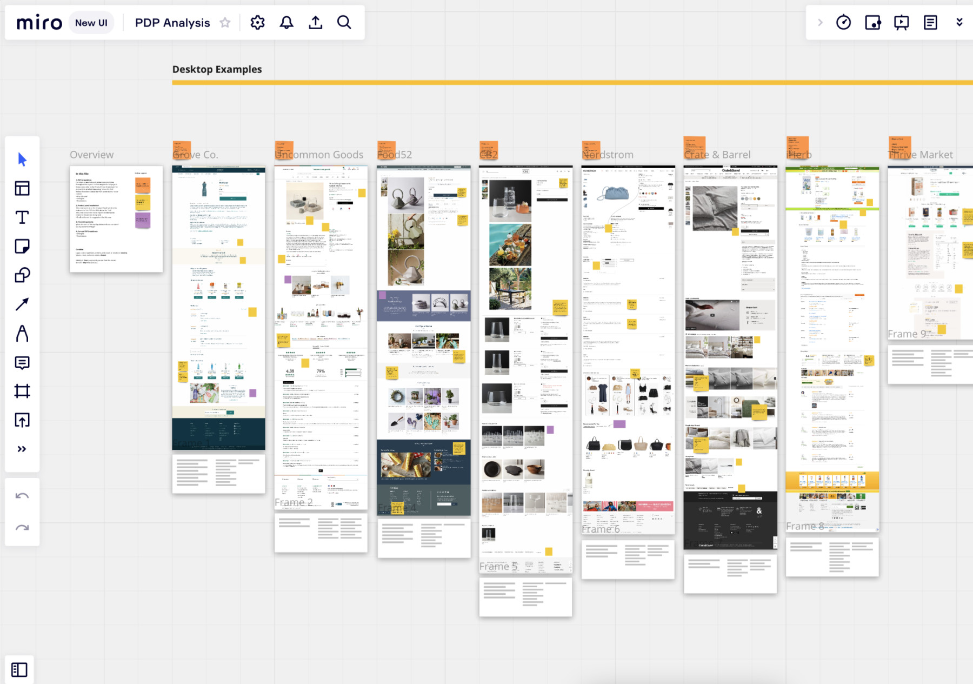Click the orange sticky above Crate & Barrel
This screenshot has width=973, height=684.
pos(695,147)
